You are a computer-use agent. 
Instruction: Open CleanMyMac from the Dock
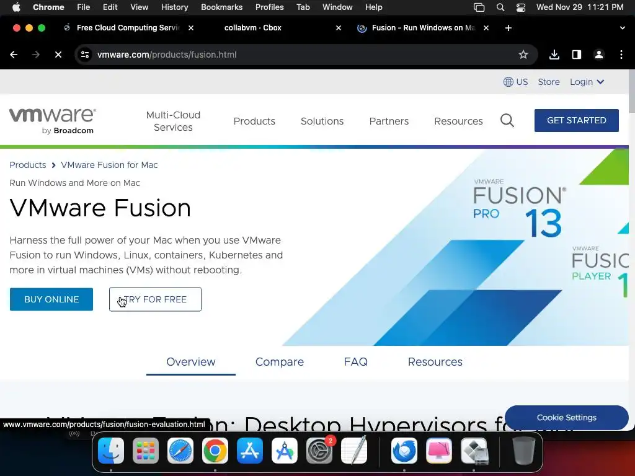click(x=439, y=450)
